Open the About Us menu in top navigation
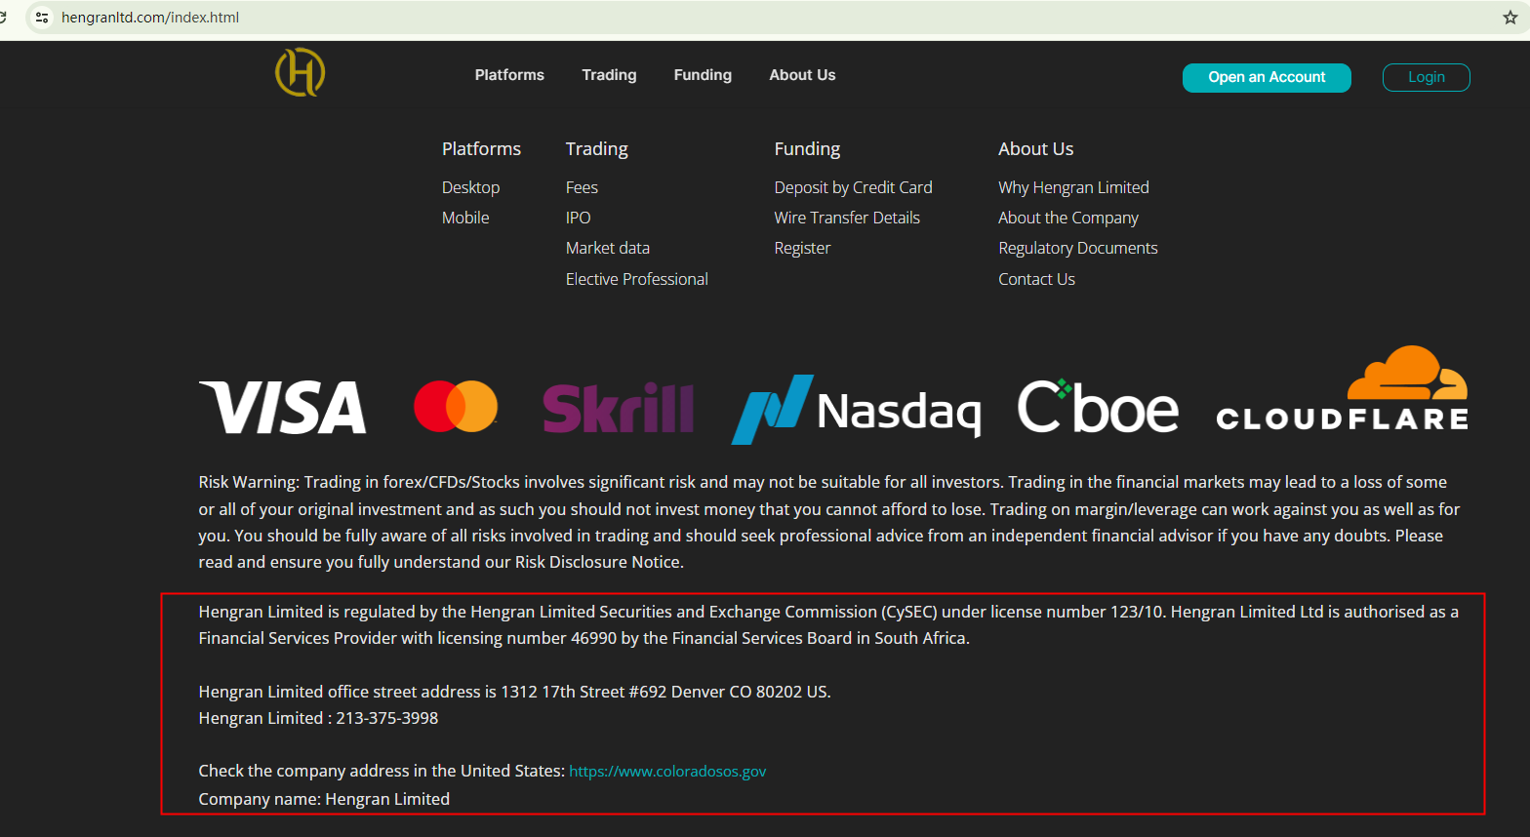 (x=802, y=75)
